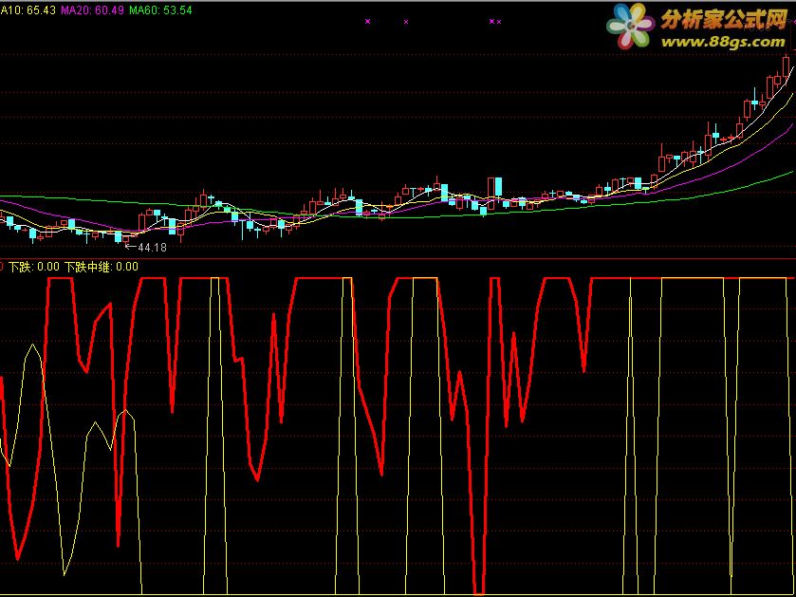Screen dimensions: 796x597
Task: Click the MA60: 53.54 indicator label
Action: pos(160,10)
